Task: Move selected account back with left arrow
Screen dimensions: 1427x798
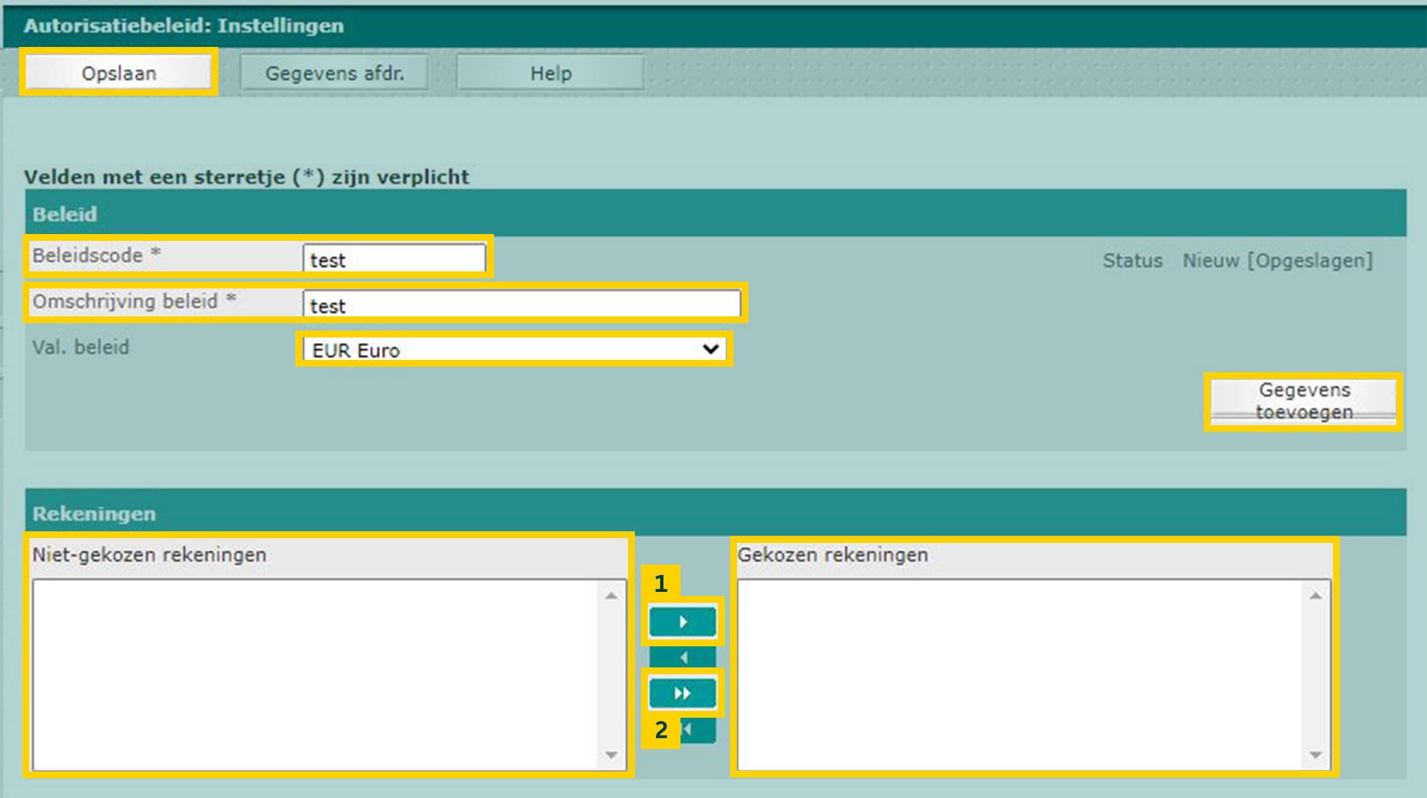Action: click(683, 657)
